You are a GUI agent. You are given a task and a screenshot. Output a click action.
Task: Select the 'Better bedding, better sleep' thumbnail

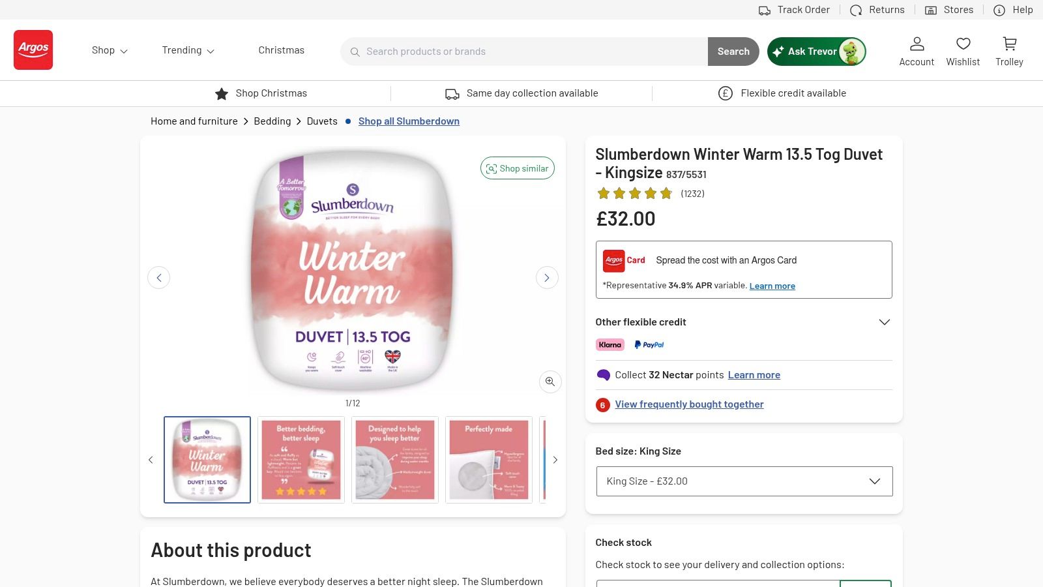pyautogui.click(x=301, y=460)
